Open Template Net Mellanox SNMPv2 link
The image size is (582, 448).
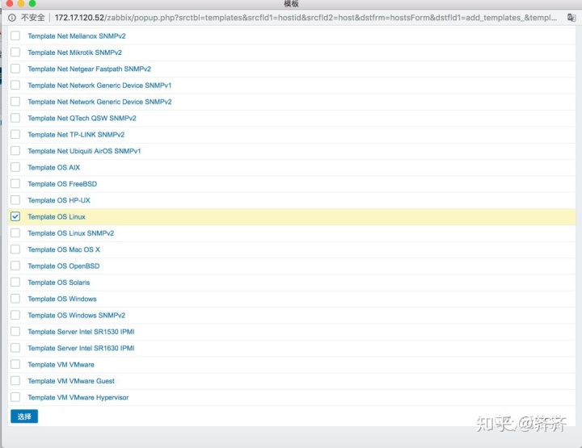(x=77, y=36)
